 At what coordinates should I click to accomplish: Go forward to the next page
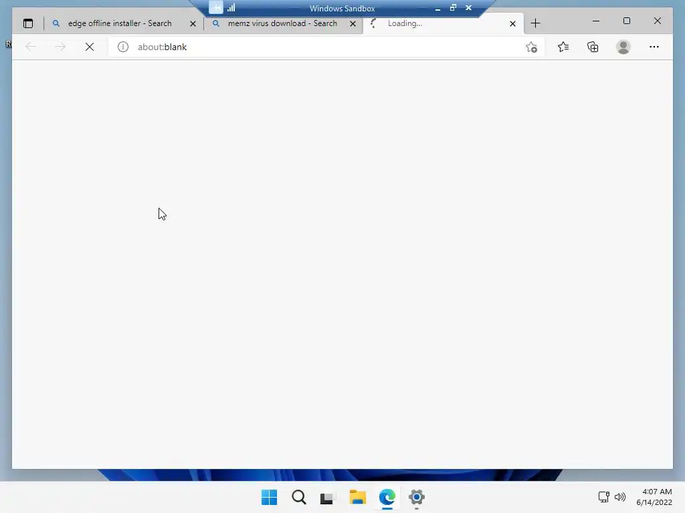(x=60, y=47)
